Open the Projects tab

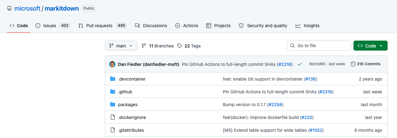[x=218, y=26]
